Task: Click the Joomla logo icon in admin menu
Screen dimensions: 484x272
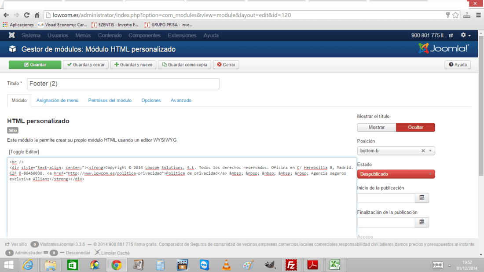Action: [12, 35]
